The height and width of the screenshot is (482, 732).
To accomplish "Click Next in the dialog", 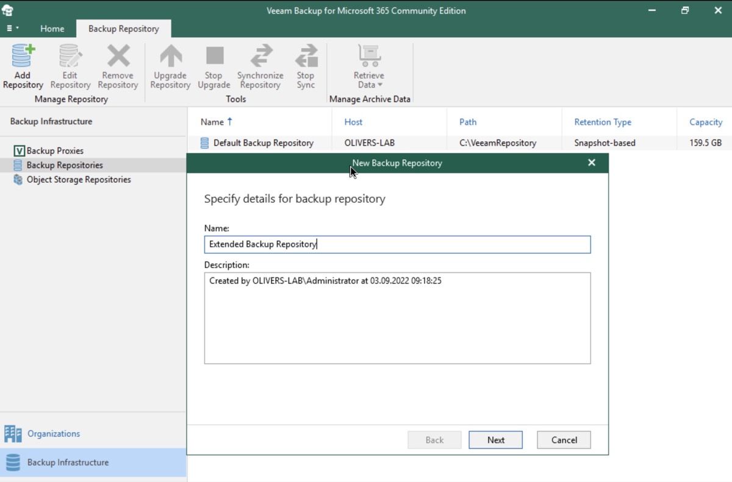I will [x=495, y=440].
